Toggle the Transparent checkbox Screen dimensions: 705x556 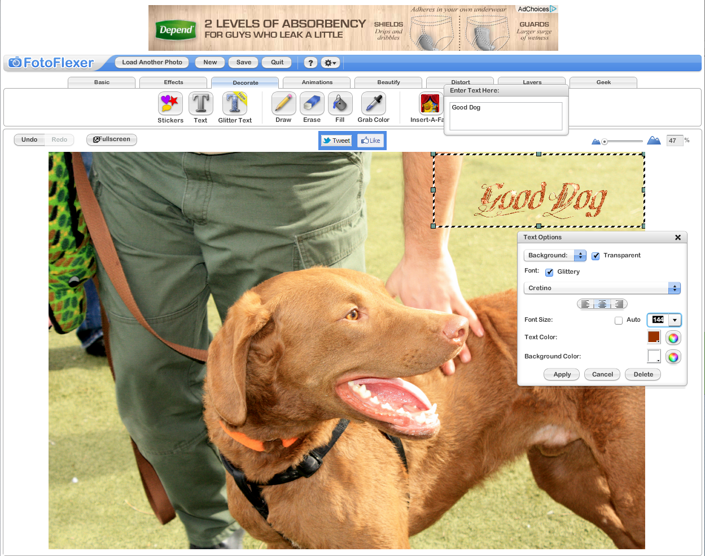coord(595,256)
